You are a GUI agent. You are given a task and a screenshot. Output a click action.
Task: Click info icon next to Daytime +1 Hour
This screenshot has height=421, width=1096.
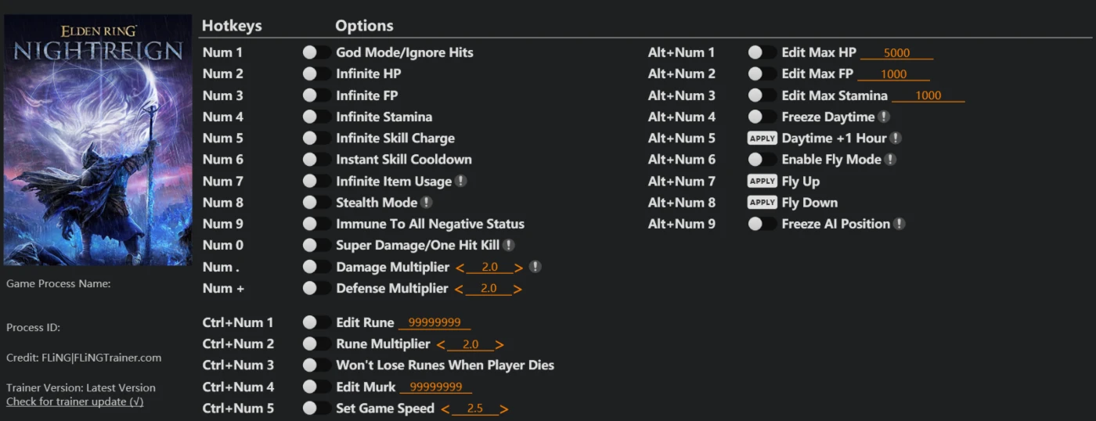pos(896,138)
